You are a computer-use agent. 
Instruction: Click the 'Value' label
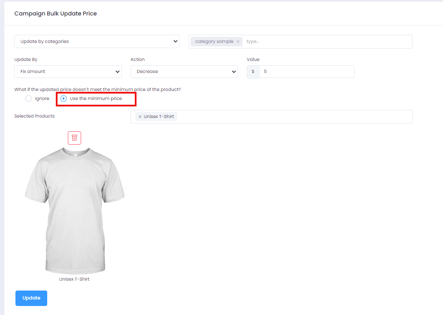(x=253, y=59)
